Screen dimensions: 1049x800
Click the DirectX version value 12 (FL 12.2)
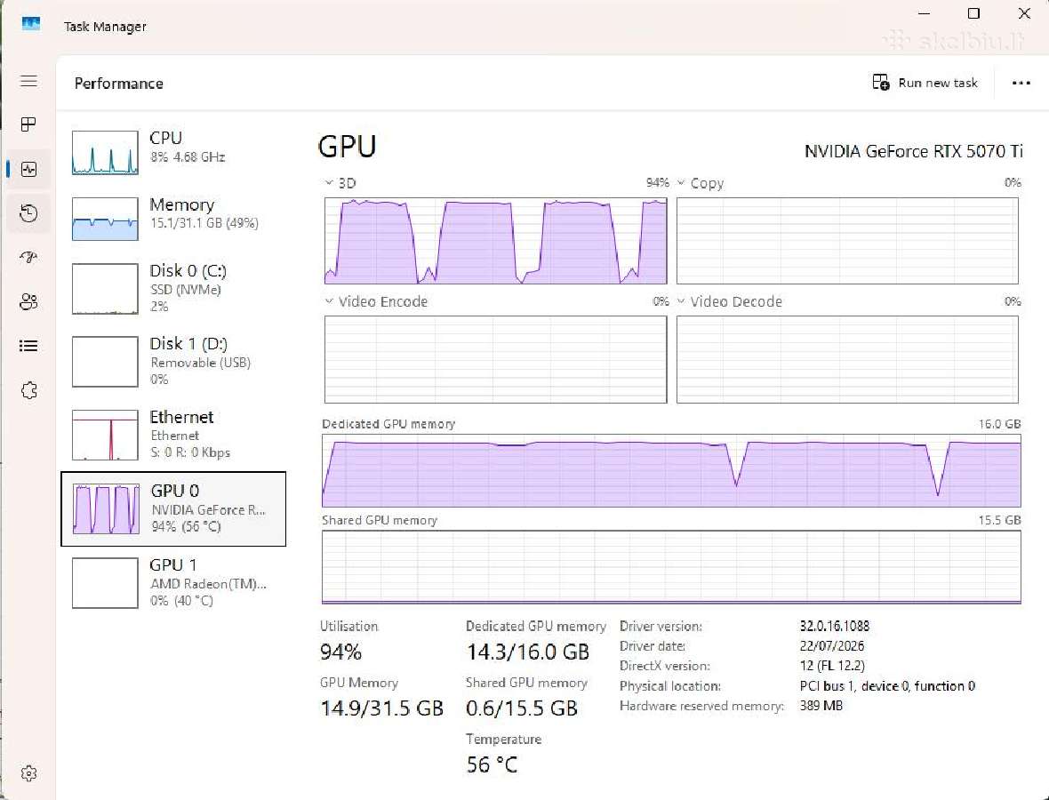coord(832,666)
